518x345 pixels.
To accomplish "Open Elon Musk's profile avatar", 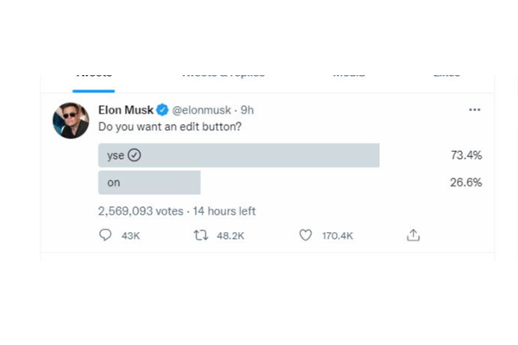I will pos(70,121).
